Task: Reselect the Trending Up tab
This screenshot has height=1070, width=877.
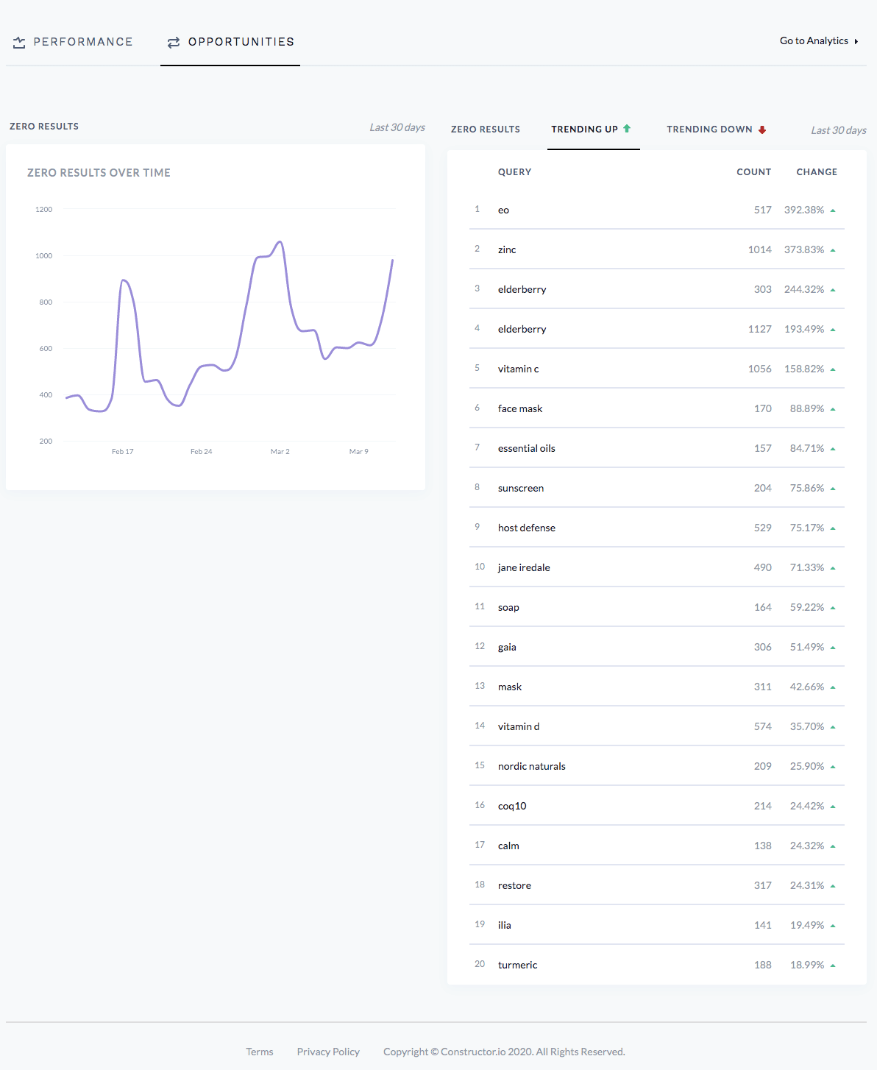Action: click(584, 129)
